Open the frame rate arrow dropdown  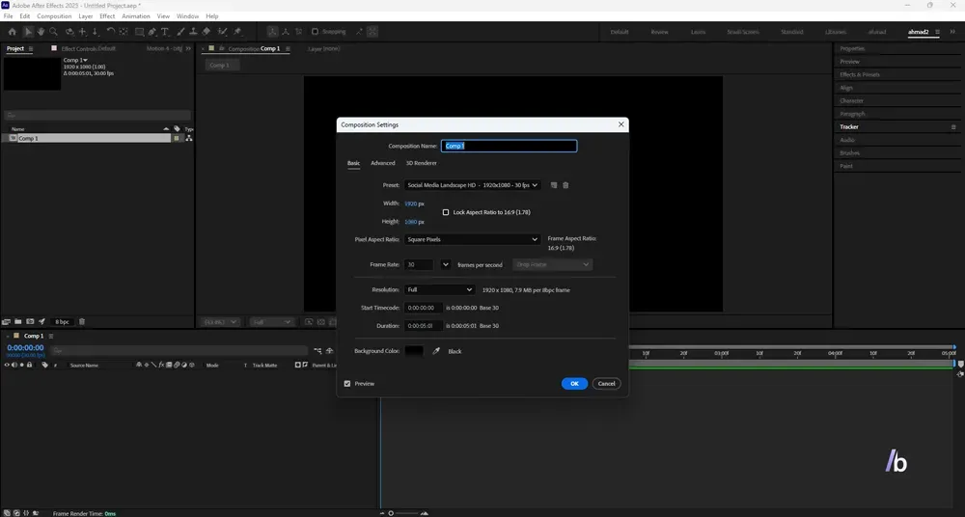point(446,264)
